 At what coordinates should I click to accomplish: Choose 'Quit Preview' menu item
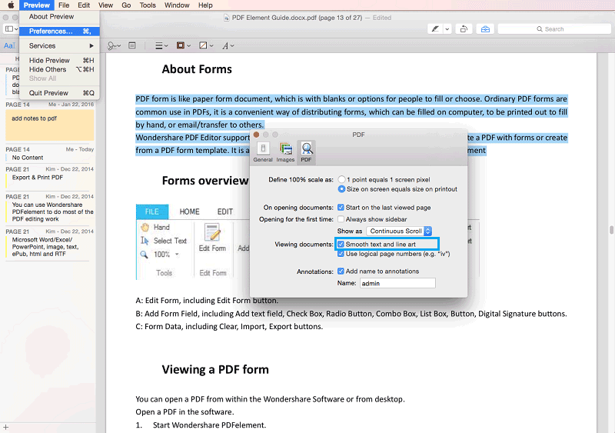pos(59,93)
